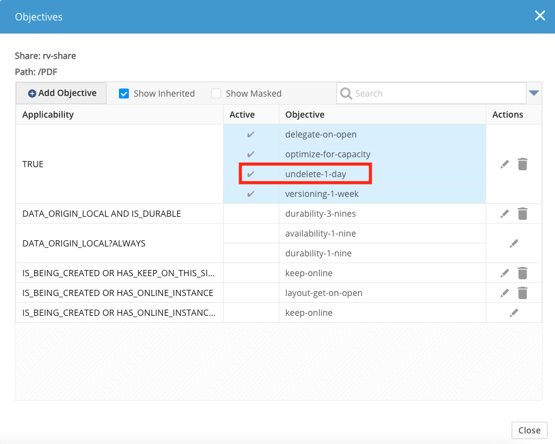
Task: Click the active checkmark for delegate-on-open
Action: coord(251,134)
